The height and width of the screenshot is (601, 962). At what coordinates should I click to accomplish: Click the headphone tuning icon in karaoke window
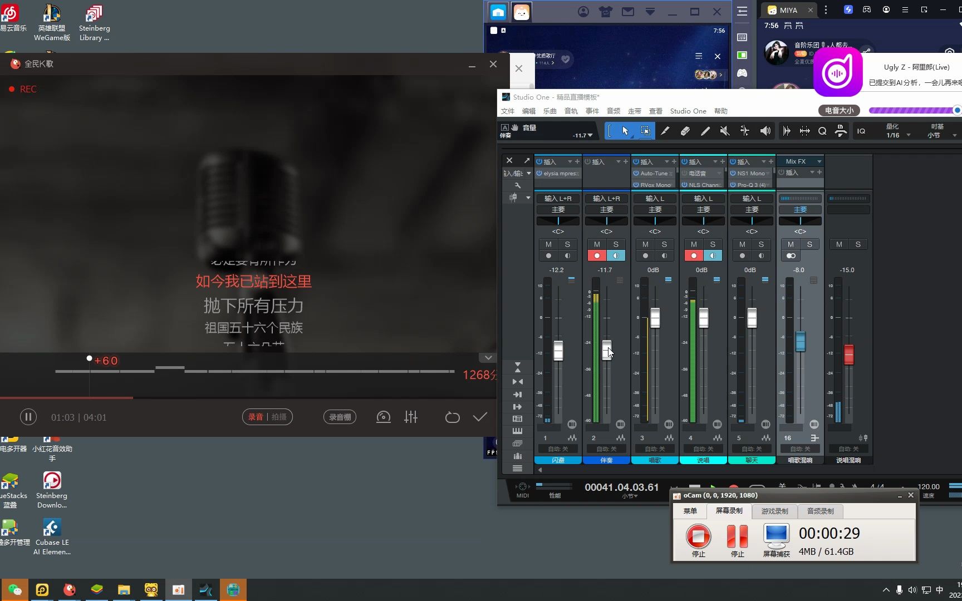click(x=383, y=417)
